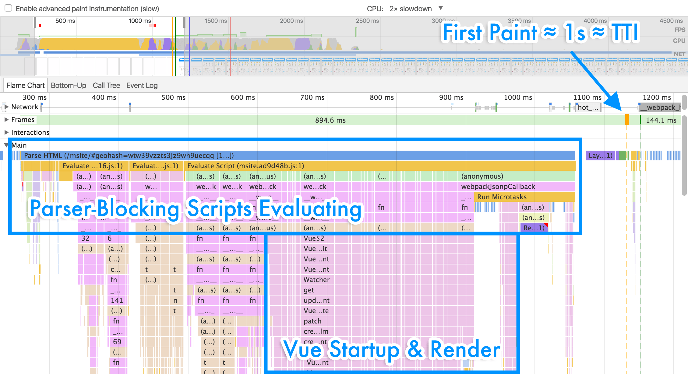The image size is (688, 374).
Task: Switch to the Bottom-Up tab
Action: (69, 86)
